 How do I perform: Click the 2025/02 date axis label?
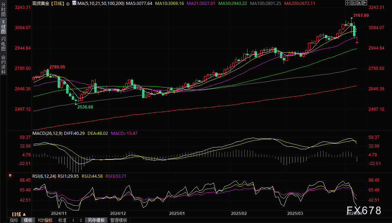239,214
